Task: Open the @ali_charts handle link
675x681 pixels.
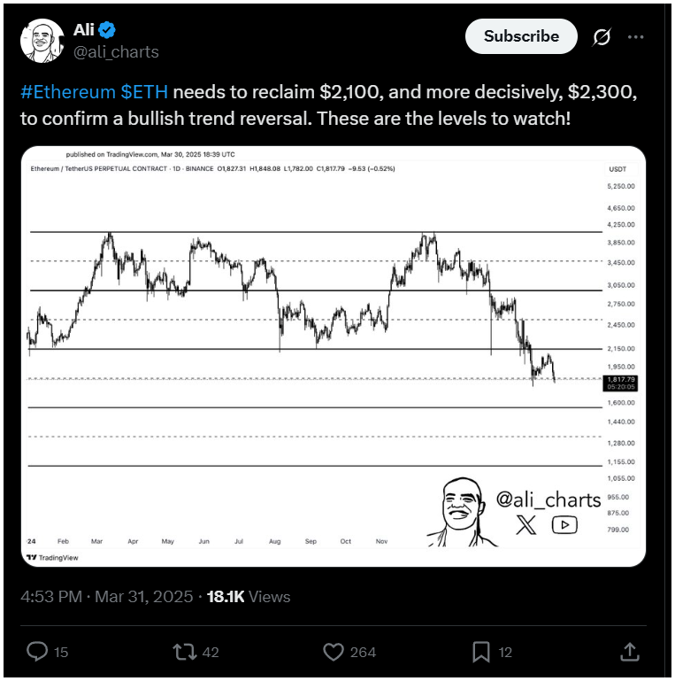Action: point(116,52)
